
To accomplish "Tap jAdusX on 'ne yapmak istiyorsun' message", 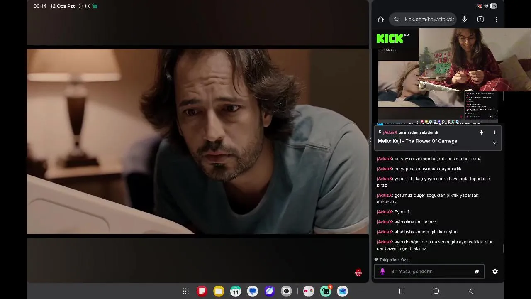I will click(384, 169).
